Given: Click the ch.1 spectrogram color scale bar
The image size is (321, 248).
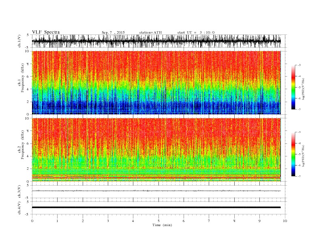Looking at the screenshot, I should point(293,87).
